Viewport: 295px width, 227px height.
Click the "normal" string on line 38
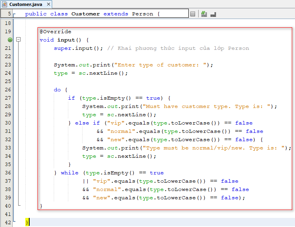(107, 189)
